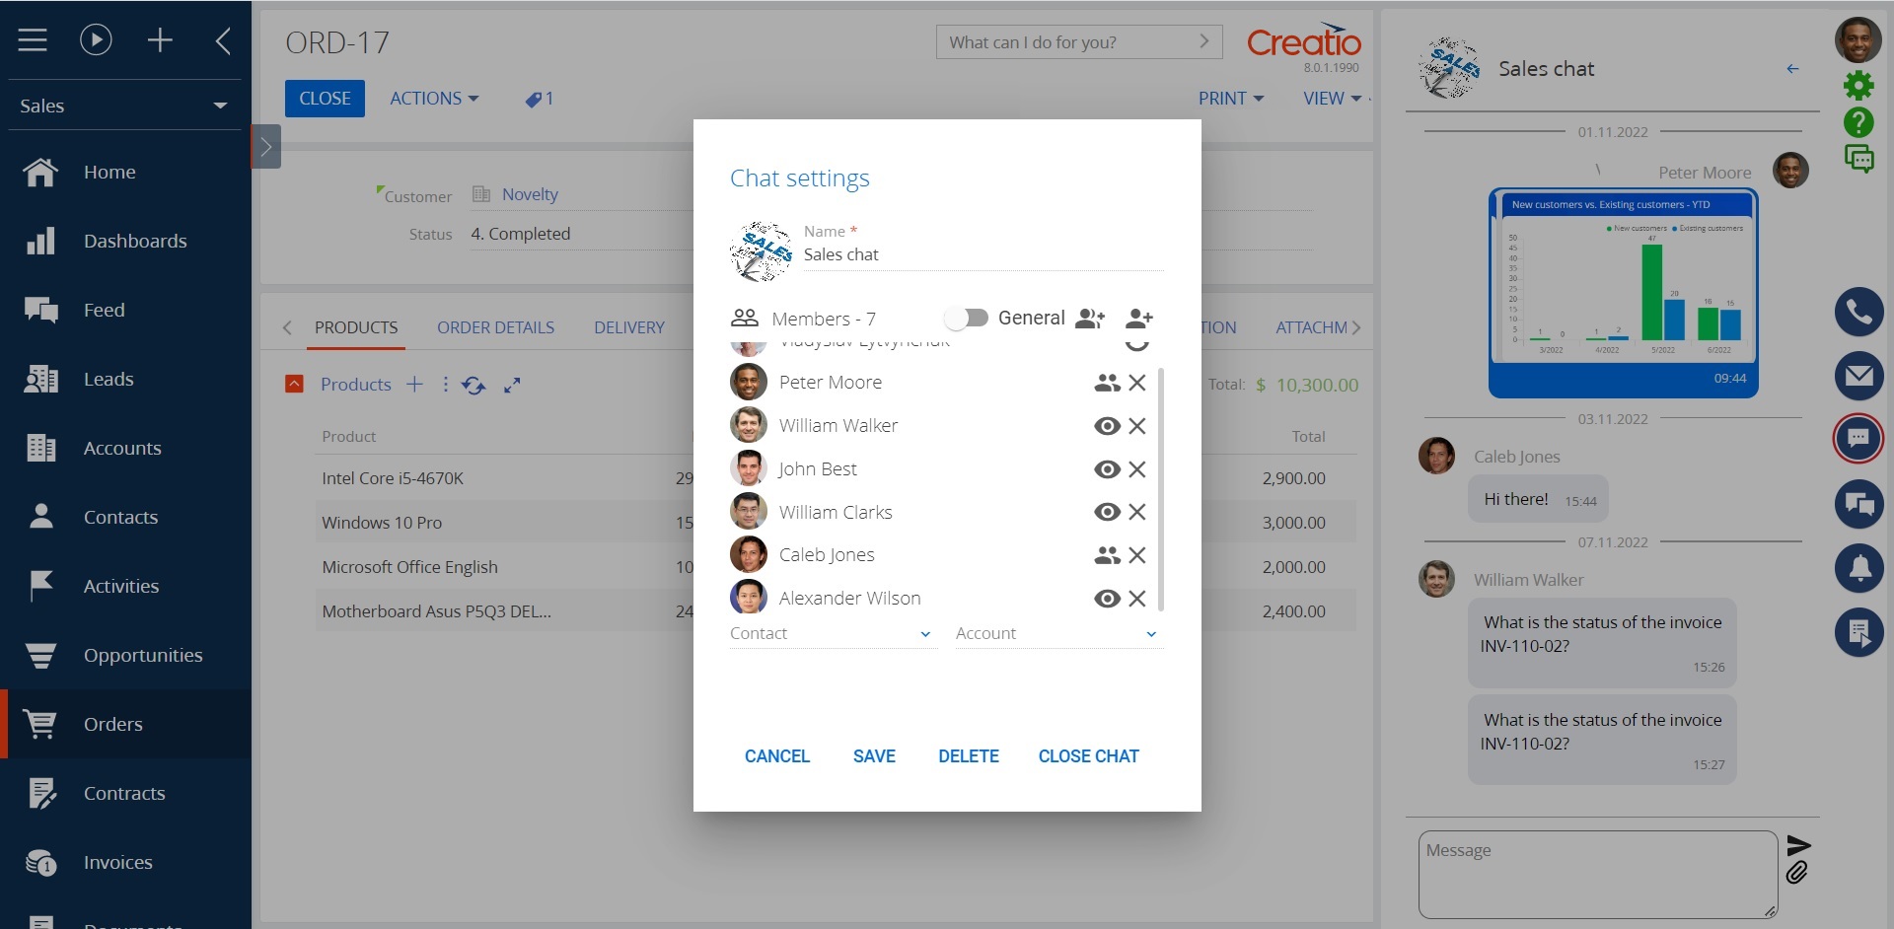The image size is (1894, 929).
Task: Click the Close Chat button
Action: [1088, 755]
